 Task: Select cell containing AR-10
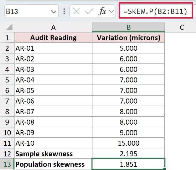[x=53, y=143]
